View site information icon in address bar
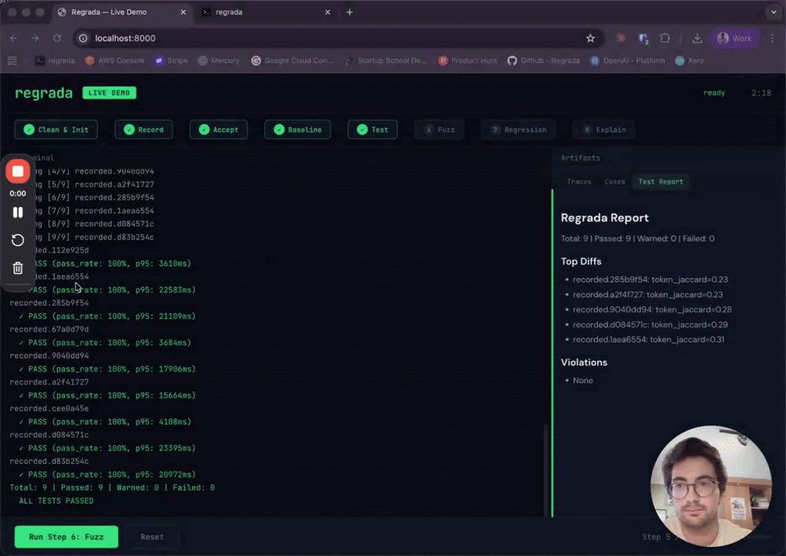 coord(83,38)
